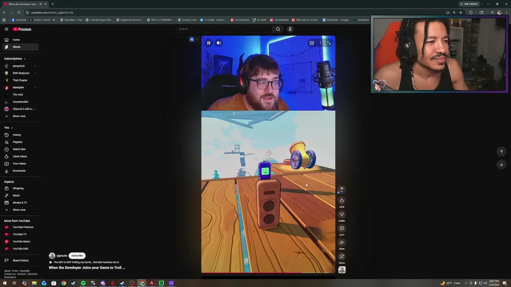Viewport: 511px width, 287px height.
Task: Open Playlists
Action: 20,142
